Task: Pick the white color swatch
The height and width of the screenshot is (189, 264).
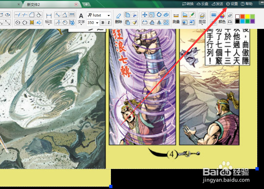Action: coord(237,17)
